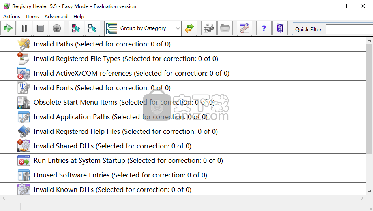
Task: Click the round plus toolbar icon
Action: coord(57,28)
